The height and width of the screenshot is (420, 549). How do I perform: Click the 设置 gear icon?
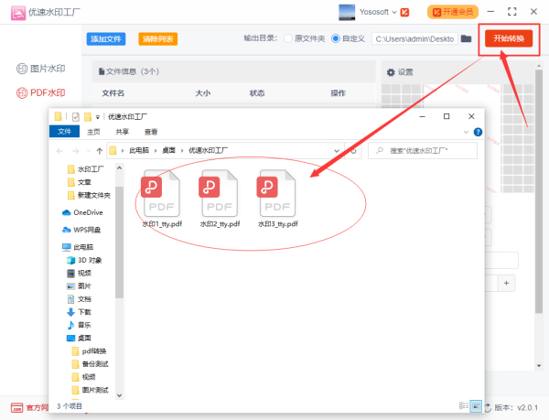pyautogui.click(x=391, y=72)
